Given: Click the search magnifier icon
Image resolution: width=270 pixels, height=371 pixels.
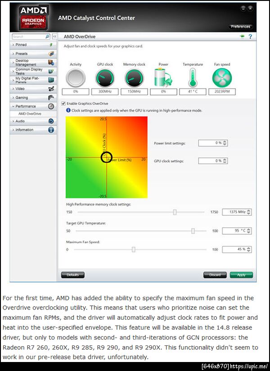Looking at the screenshot, I should pyautogui.click(x=47, y=37).
